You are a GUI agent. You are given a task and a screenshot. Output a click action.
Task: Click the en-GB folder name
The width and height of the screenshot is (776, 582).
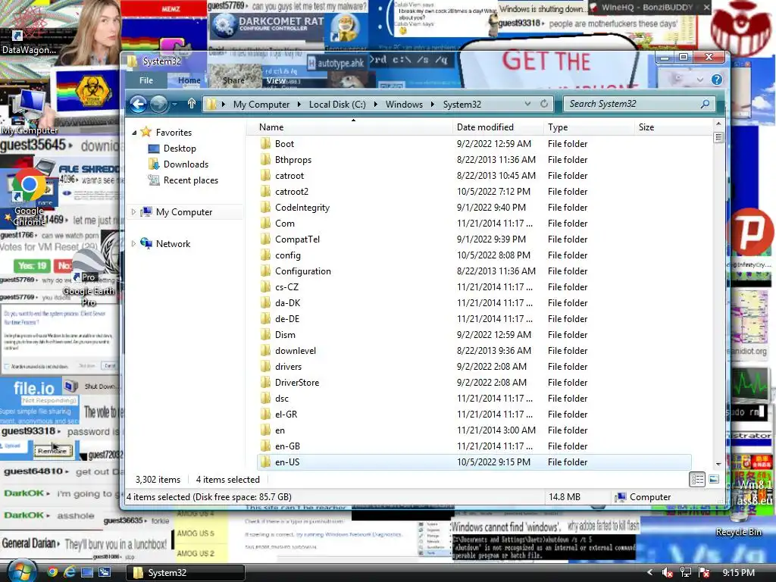(x=287, y=446)
